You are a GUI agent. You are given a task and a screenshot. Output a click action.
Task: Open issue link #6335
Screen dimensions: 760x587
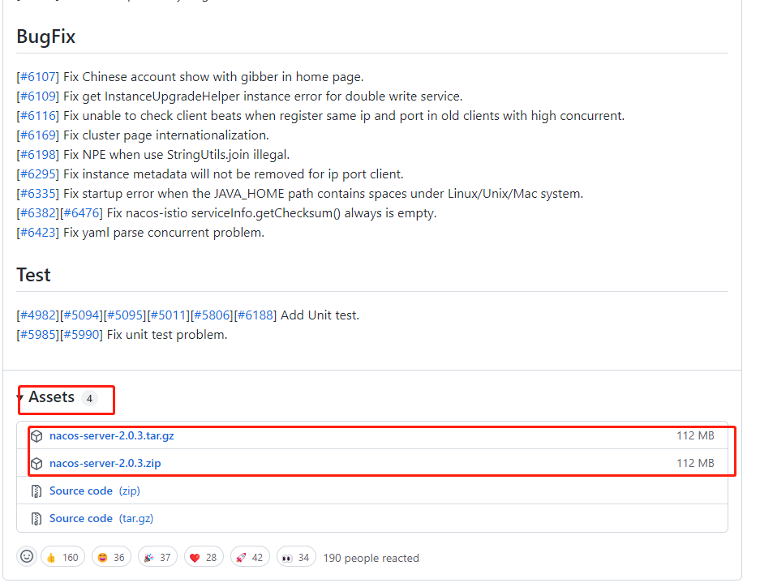click(38, 194)
